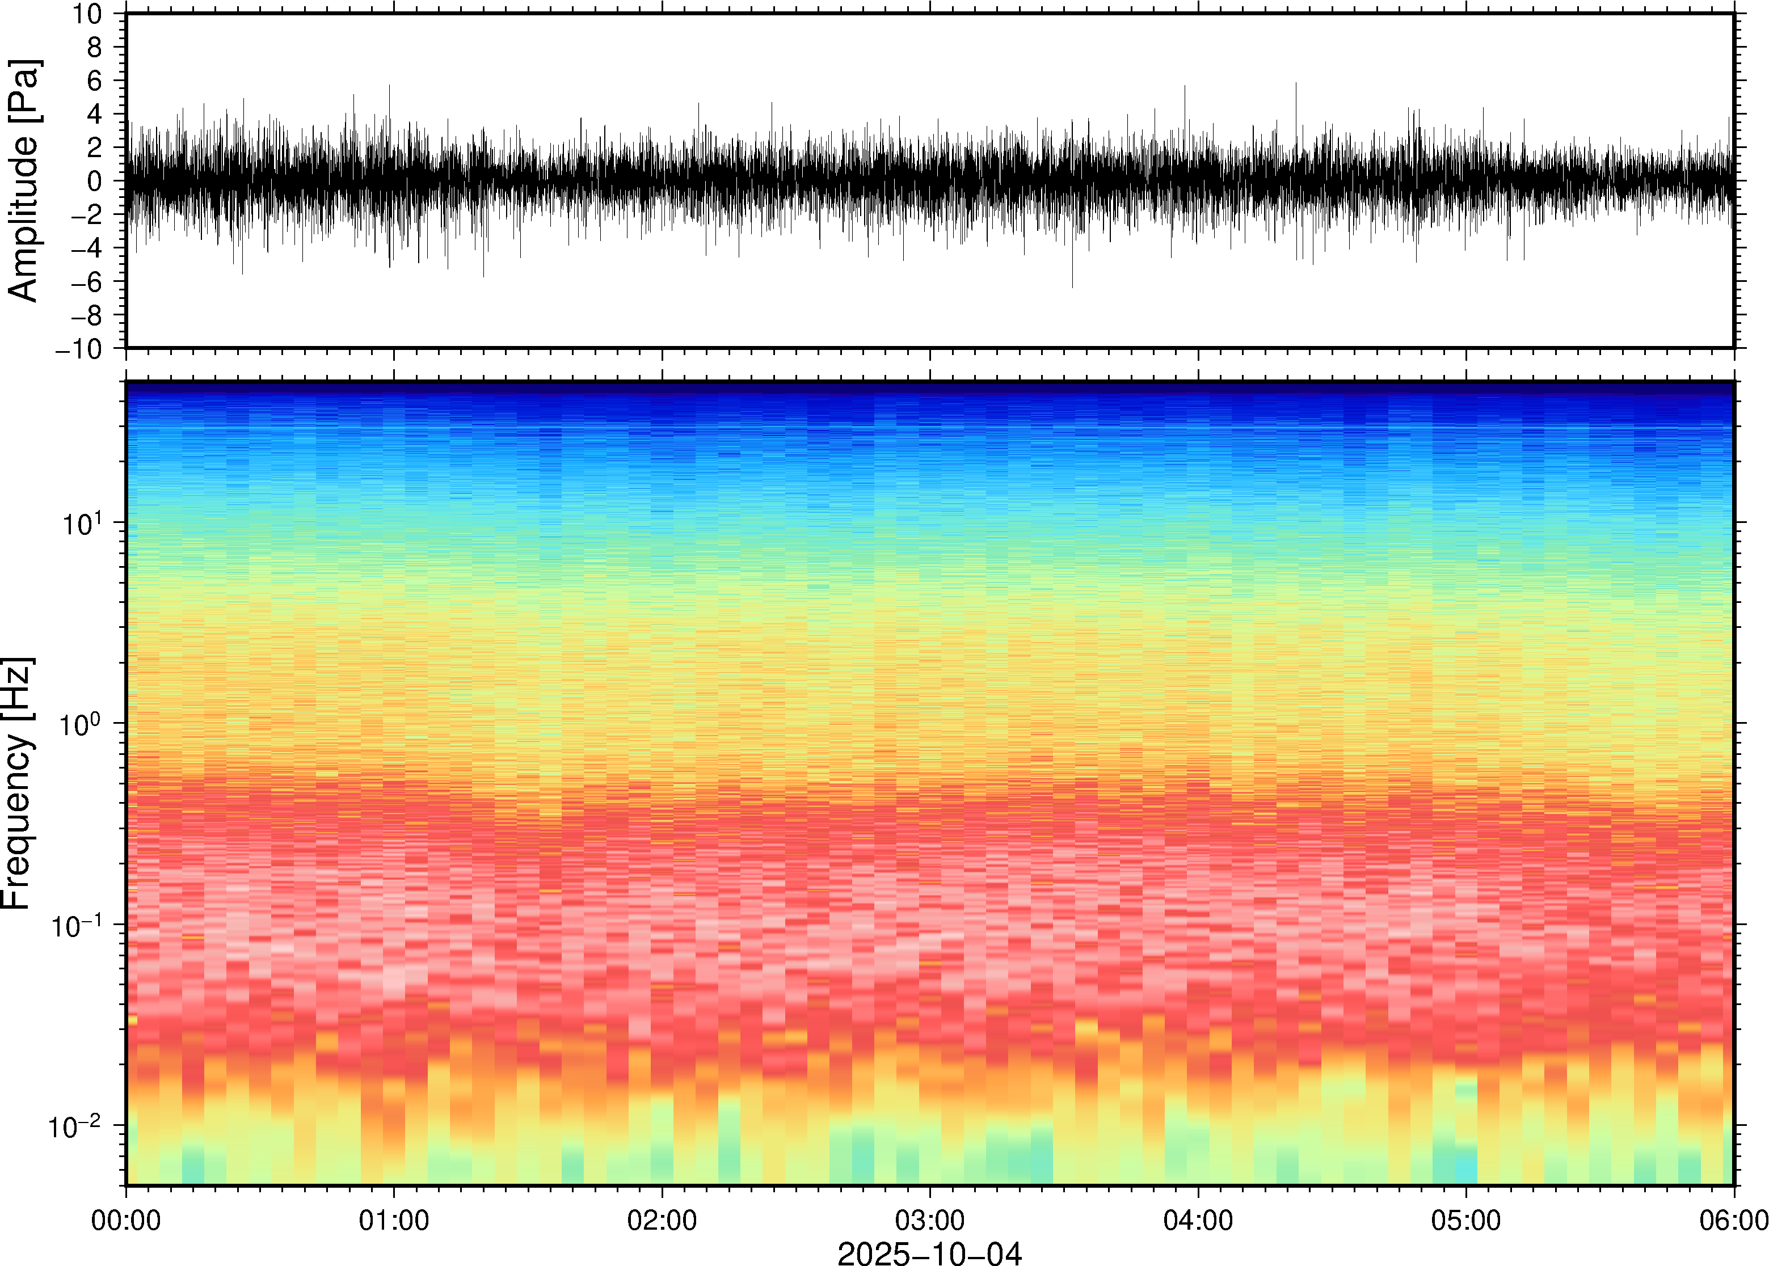1769x1266 pixels.
Task: Click the 10⁻² frequency tick label
Action: click(75, 1126)
